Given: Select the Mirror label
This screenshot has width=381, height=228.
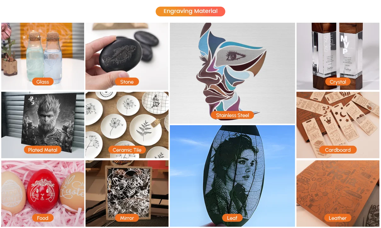Looking at the screenshot, I should coord(127,218).
